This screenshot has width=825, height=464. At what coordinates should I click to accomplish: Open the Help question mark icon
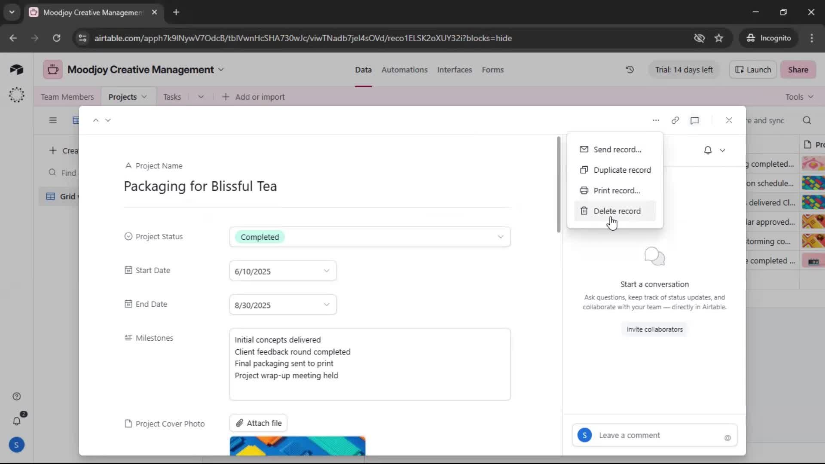[x=17, y=396]
